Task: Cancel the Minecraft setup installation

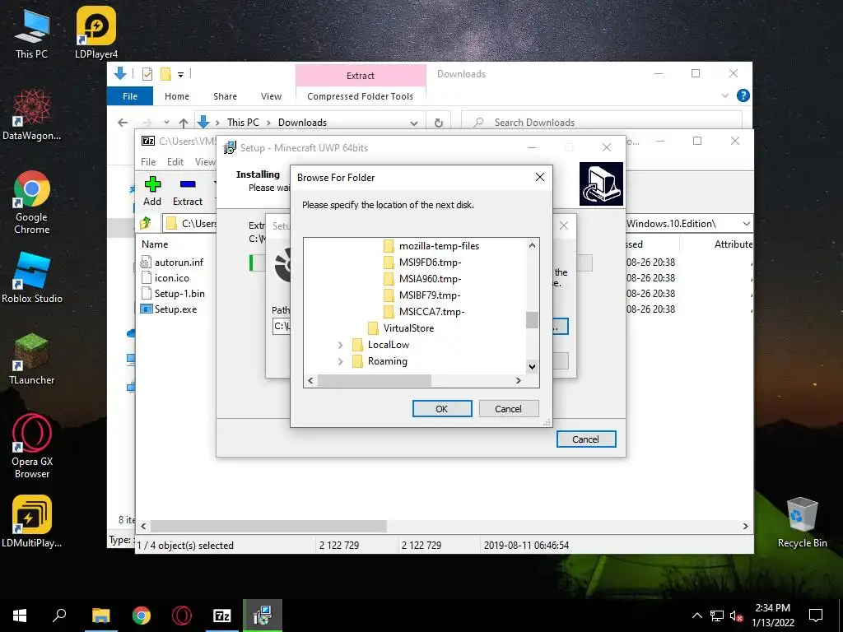Action: 586,439
